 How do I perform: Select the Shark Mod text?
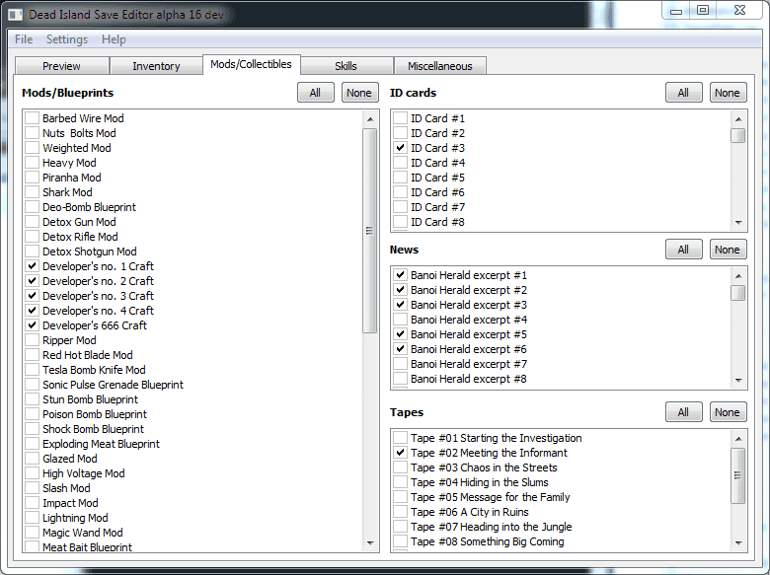[x=67, y=192]
